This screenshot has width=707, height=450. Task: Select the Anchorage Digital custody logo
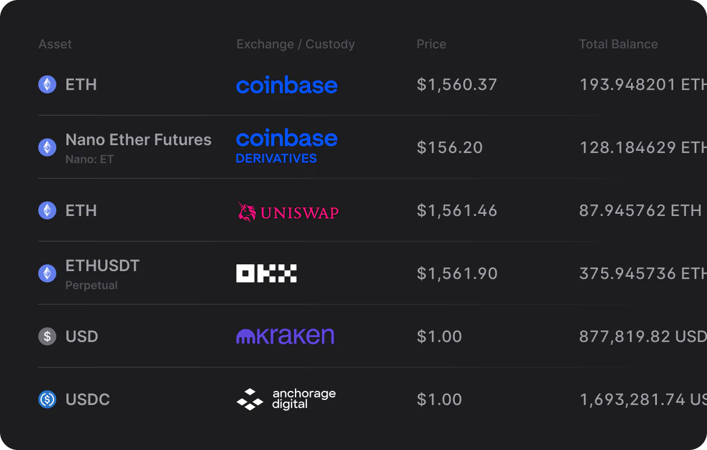pyautogui.click(x=286, y=399)
